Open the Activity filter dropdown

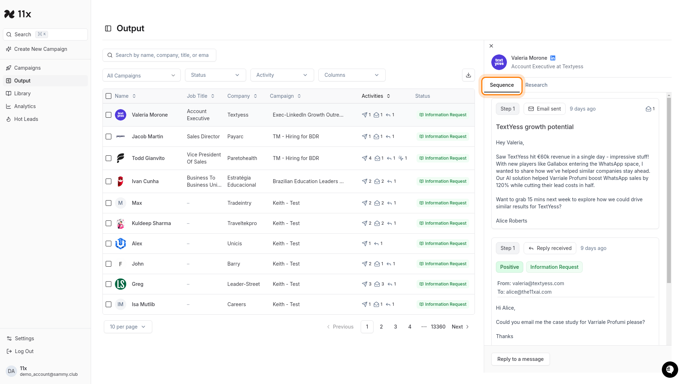(282, 75)
